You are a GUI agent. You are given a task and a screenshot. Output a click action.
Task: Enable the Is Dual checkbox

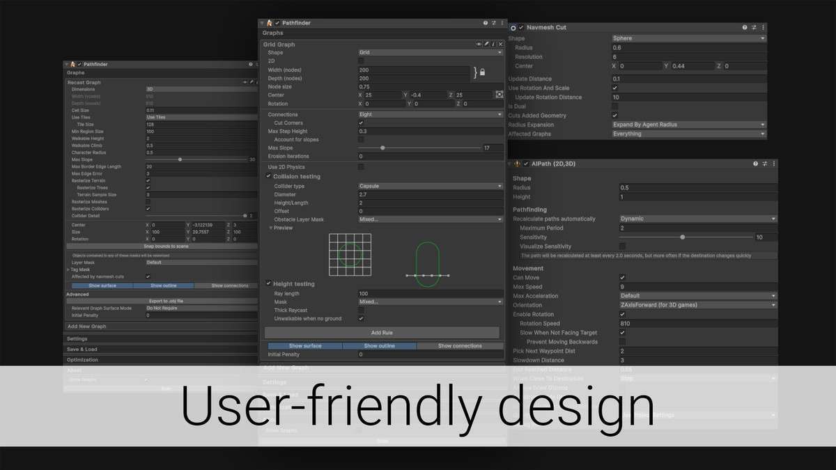click(615, 107)
